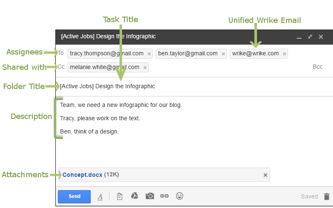Close the compose window with X
The width and height of the screenshot is (333, 208).
coord(321,37)
